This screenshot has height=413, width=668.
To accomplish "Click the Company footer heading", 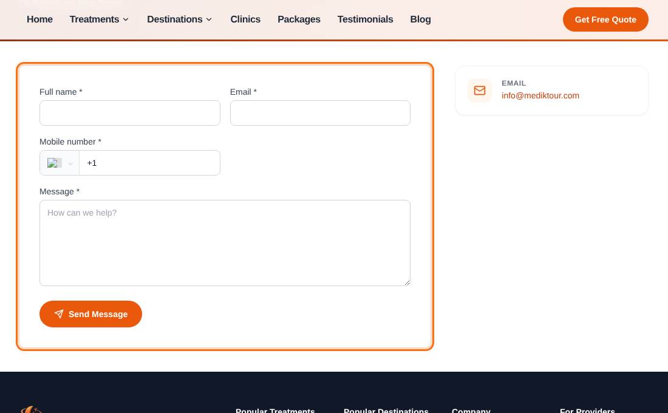I will pyautogui.click(x=471, y=411).
